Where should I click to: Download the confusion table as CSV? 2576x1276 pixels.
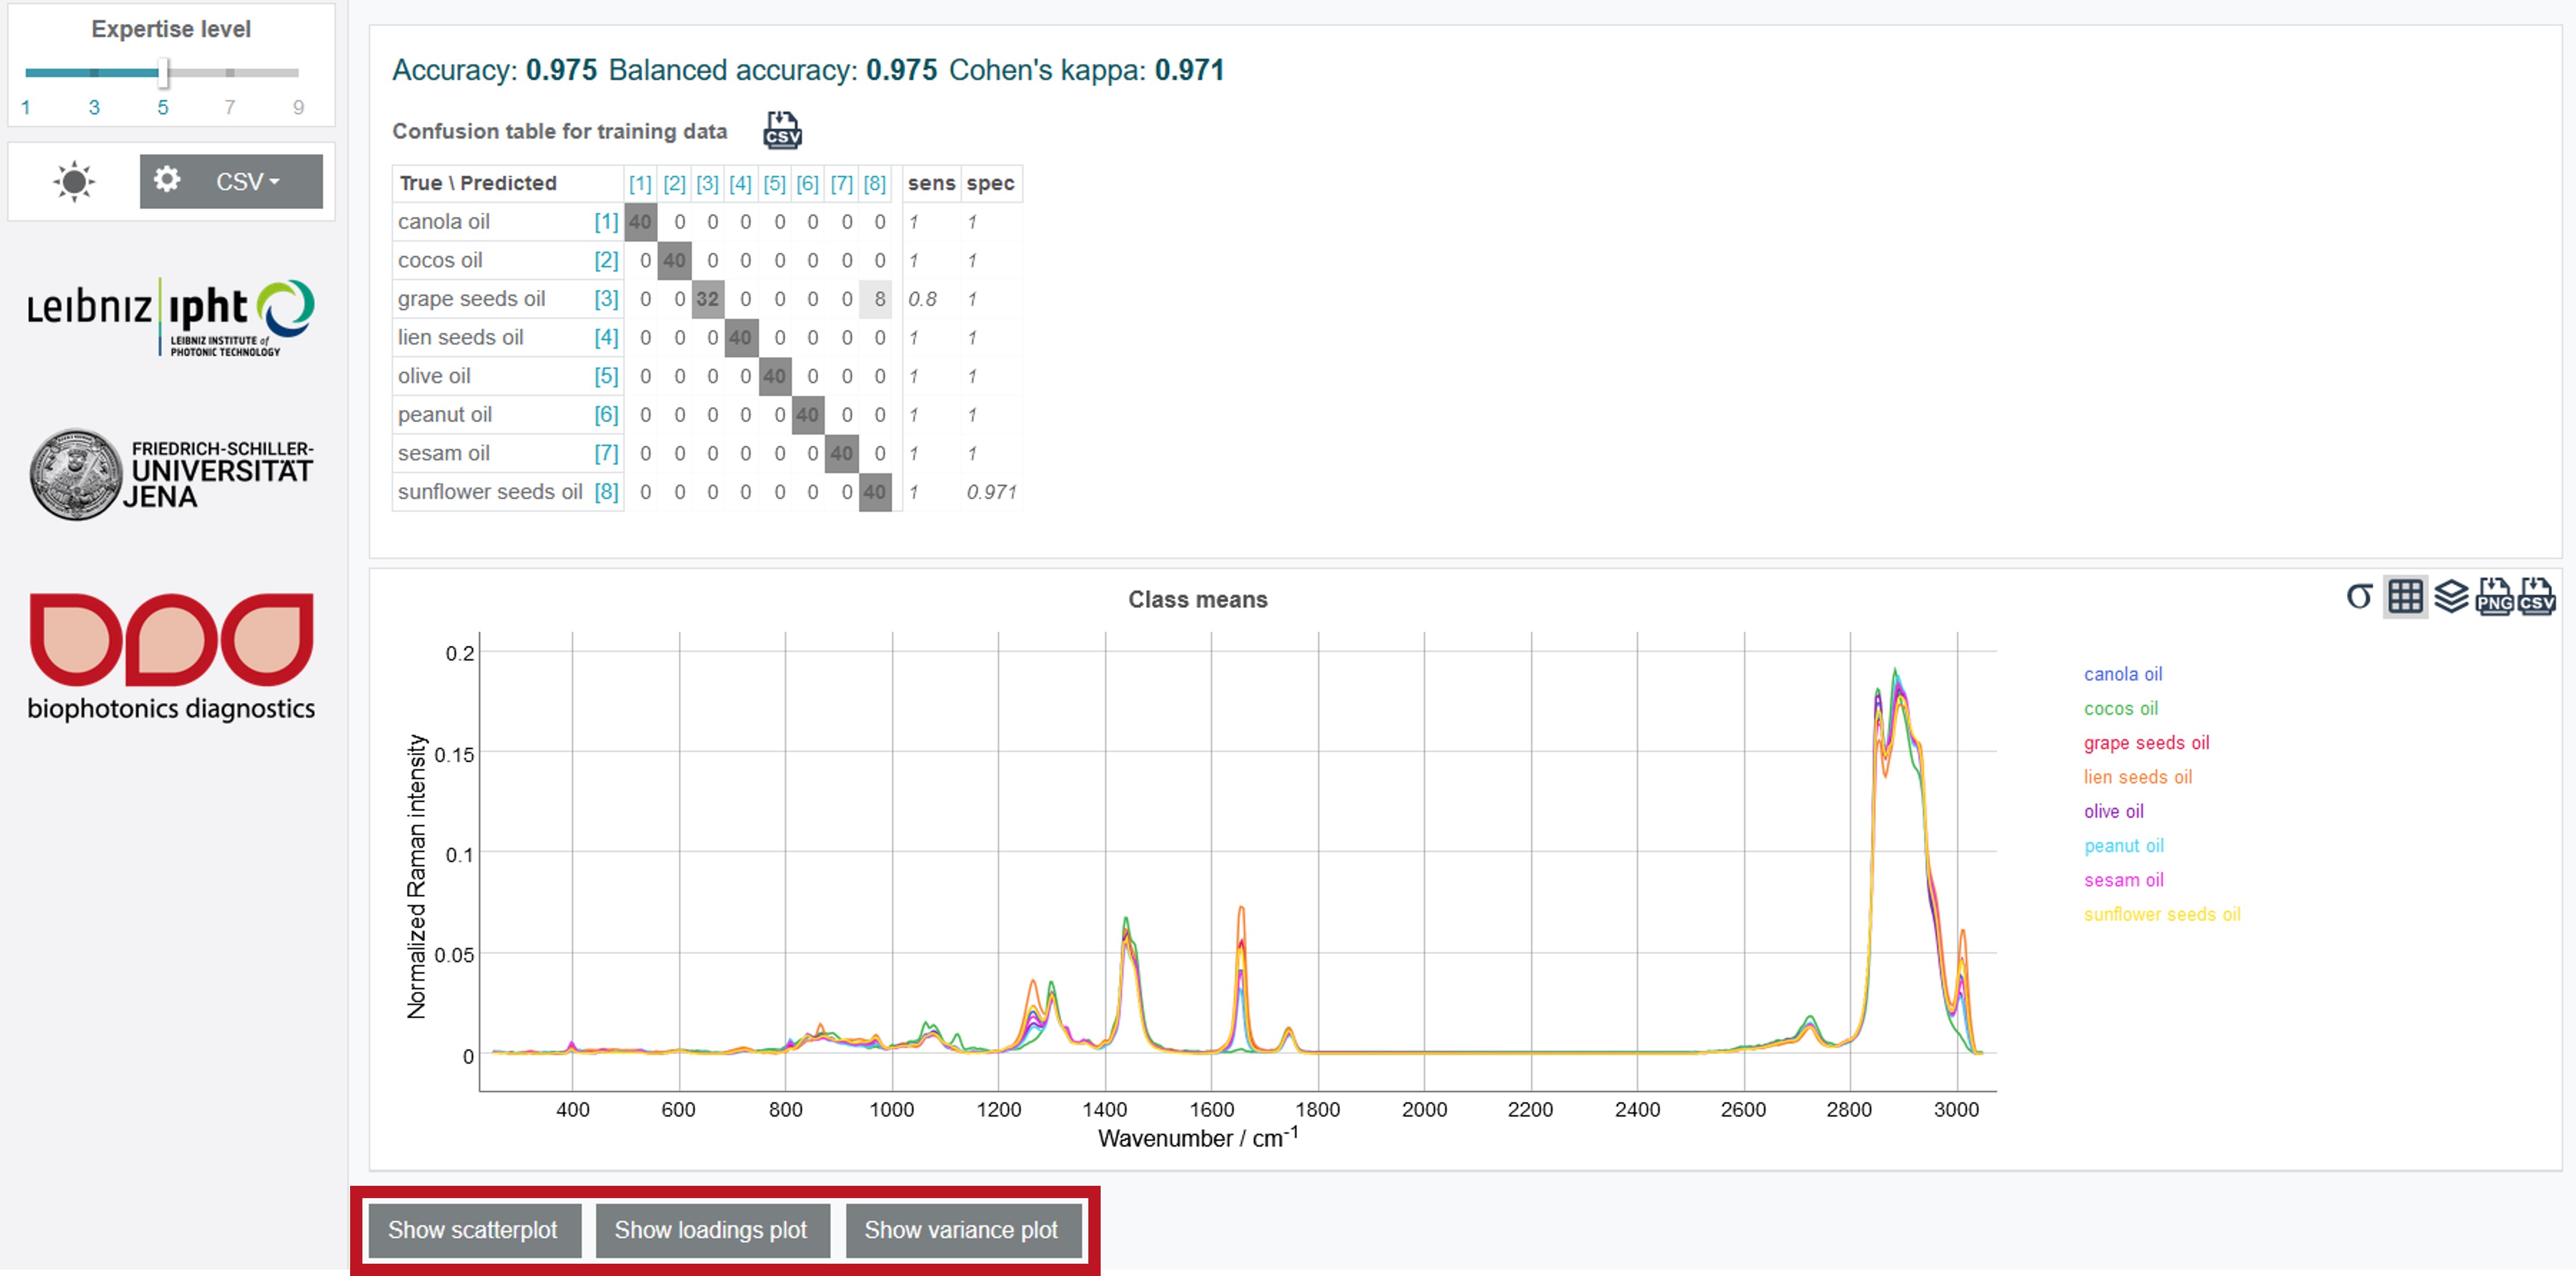tap(782, 130)
